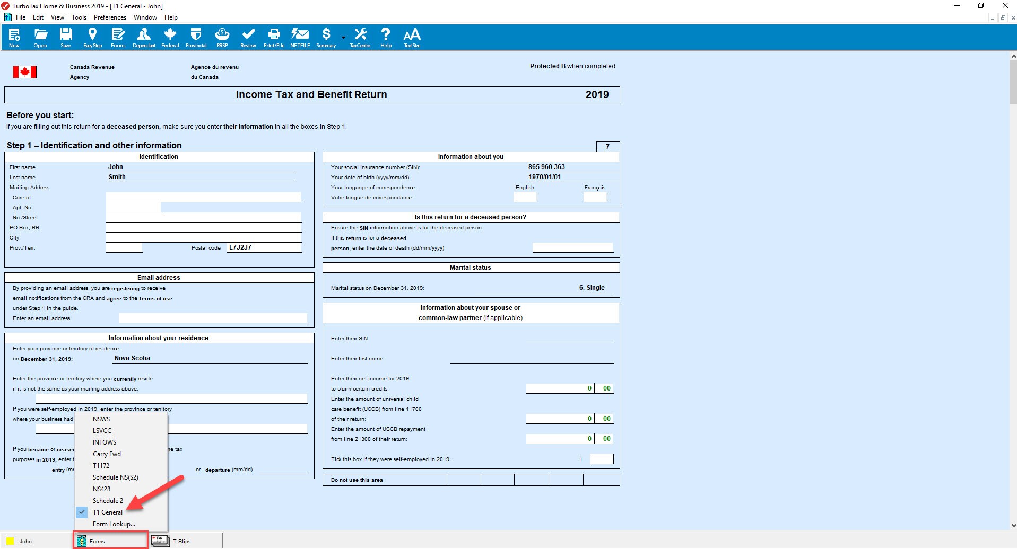Click the Prov./Terr. field

[x=124, y=247]
